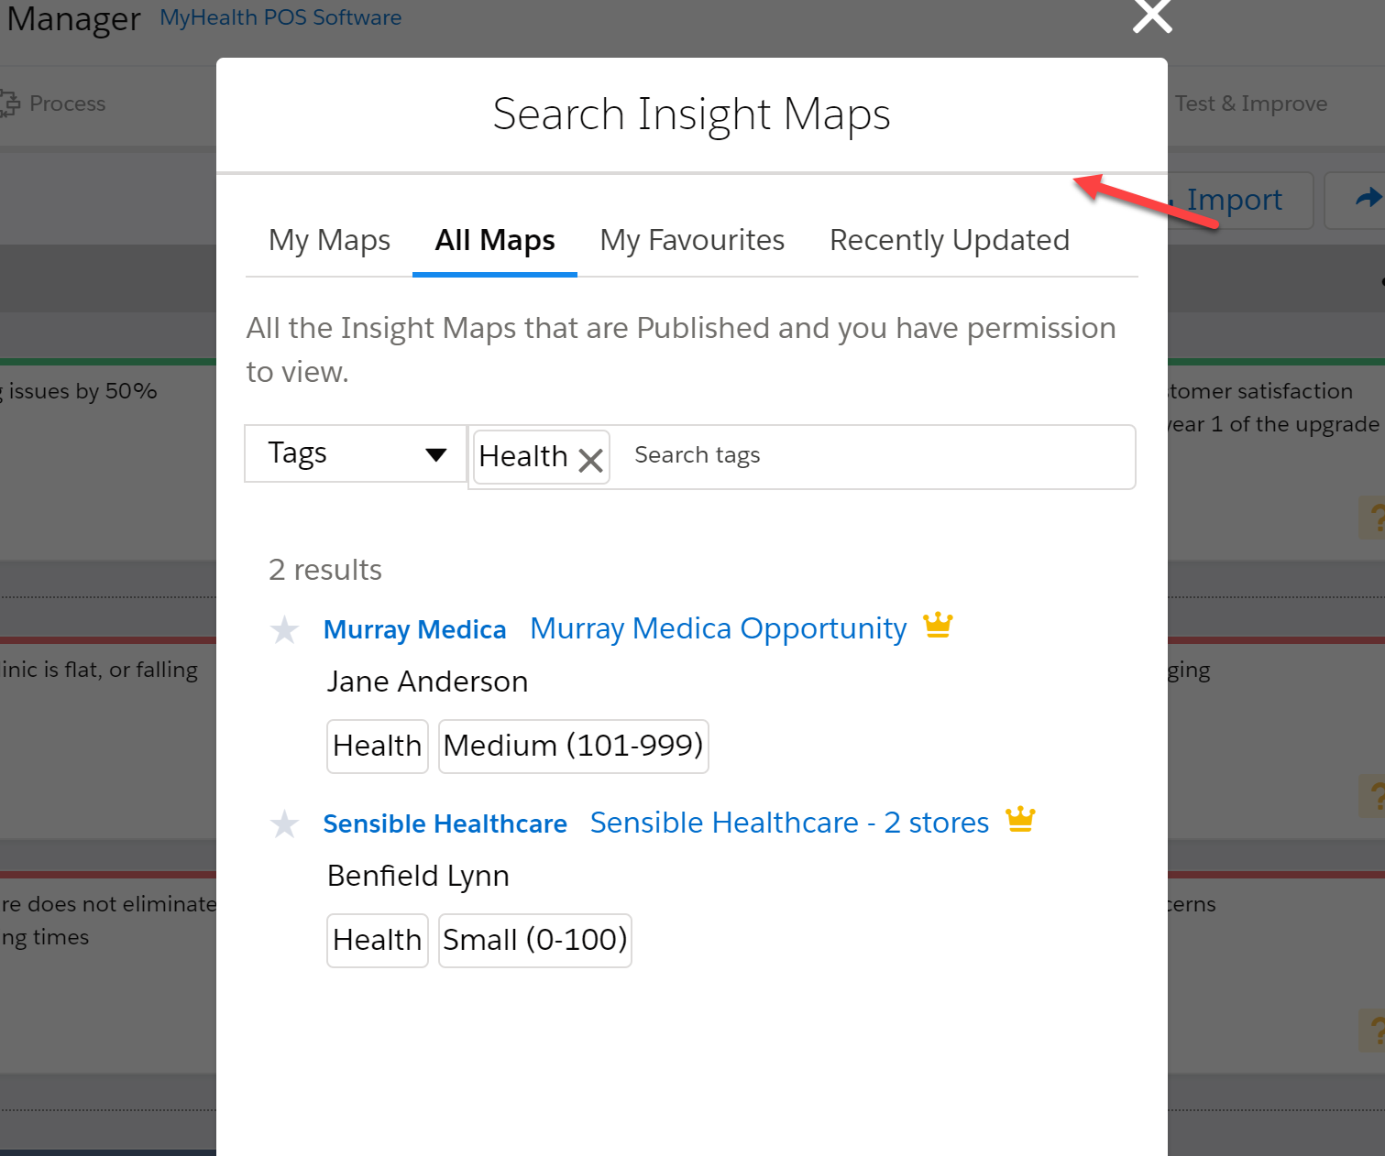Click the Sensible Healthcare account link
Viewport: 1385px width, 1156px height.
pos(445,824)
